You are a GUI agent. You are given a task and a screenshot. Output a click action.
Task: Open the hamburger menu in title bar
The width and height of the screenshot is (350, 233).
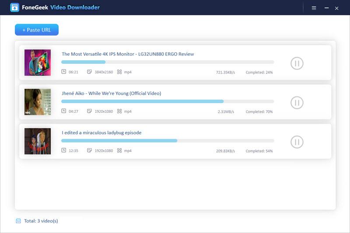coord(314,8)
